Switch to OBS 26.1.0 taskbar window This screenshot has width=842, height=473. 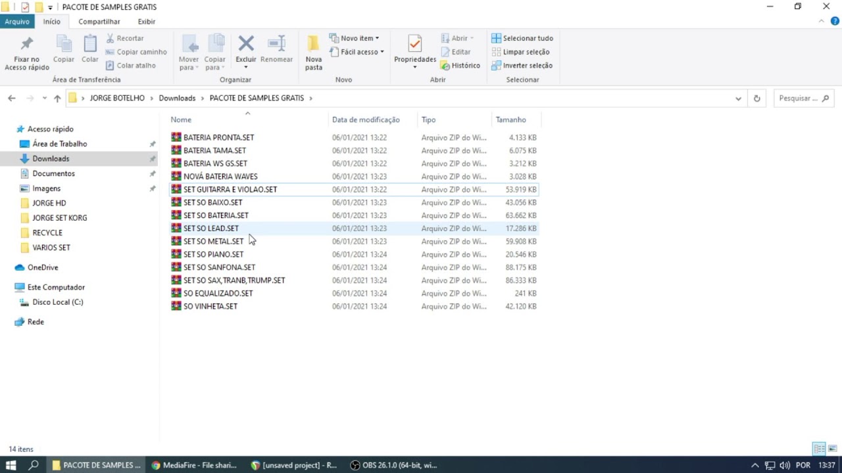coord(395,465)
